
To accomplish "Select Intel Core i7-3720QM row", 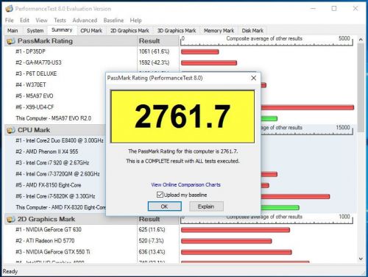I will click(x=57, y=174).
